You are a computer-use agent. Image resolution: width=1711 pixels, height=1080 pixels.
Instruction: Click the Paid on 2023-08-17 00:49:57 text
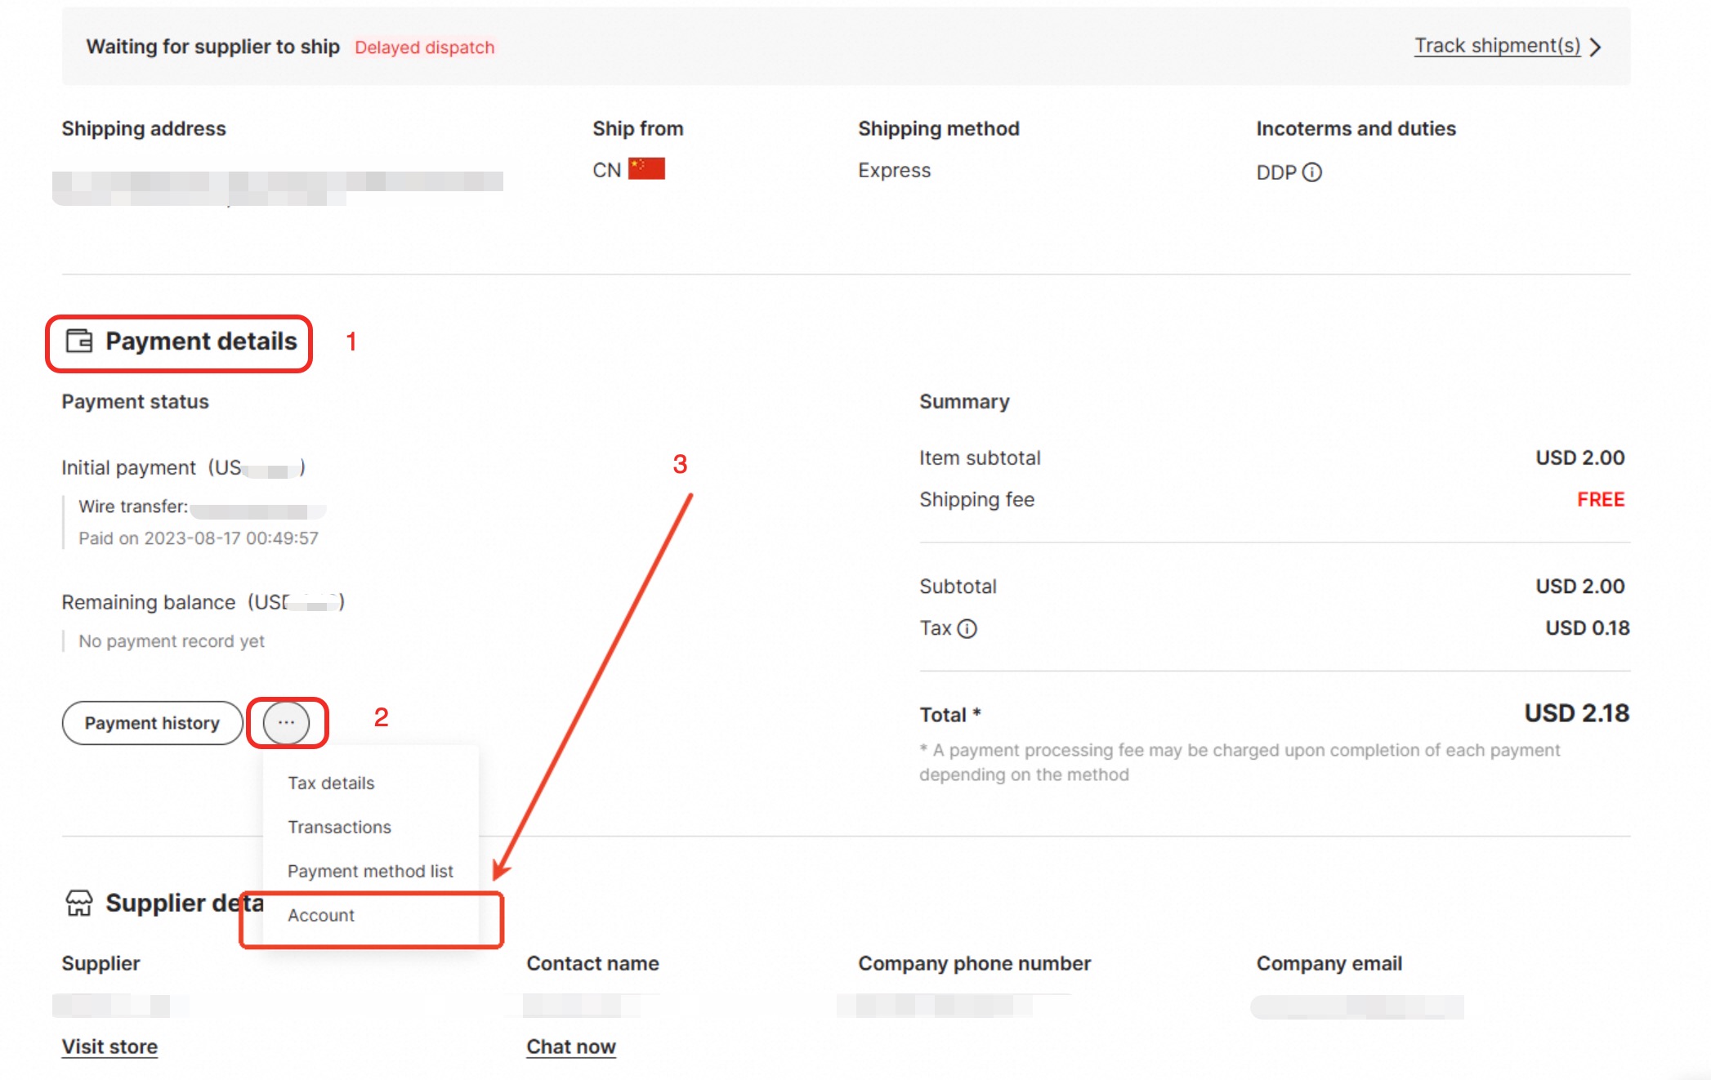click(199, 538)
